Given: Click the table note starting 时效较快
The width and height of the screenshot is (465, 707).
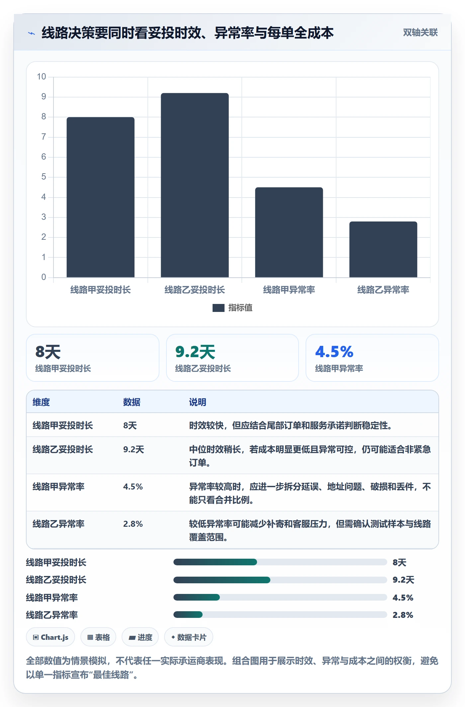Looking at the screenshot, I should pyautogui.click(x=291, y=426).
